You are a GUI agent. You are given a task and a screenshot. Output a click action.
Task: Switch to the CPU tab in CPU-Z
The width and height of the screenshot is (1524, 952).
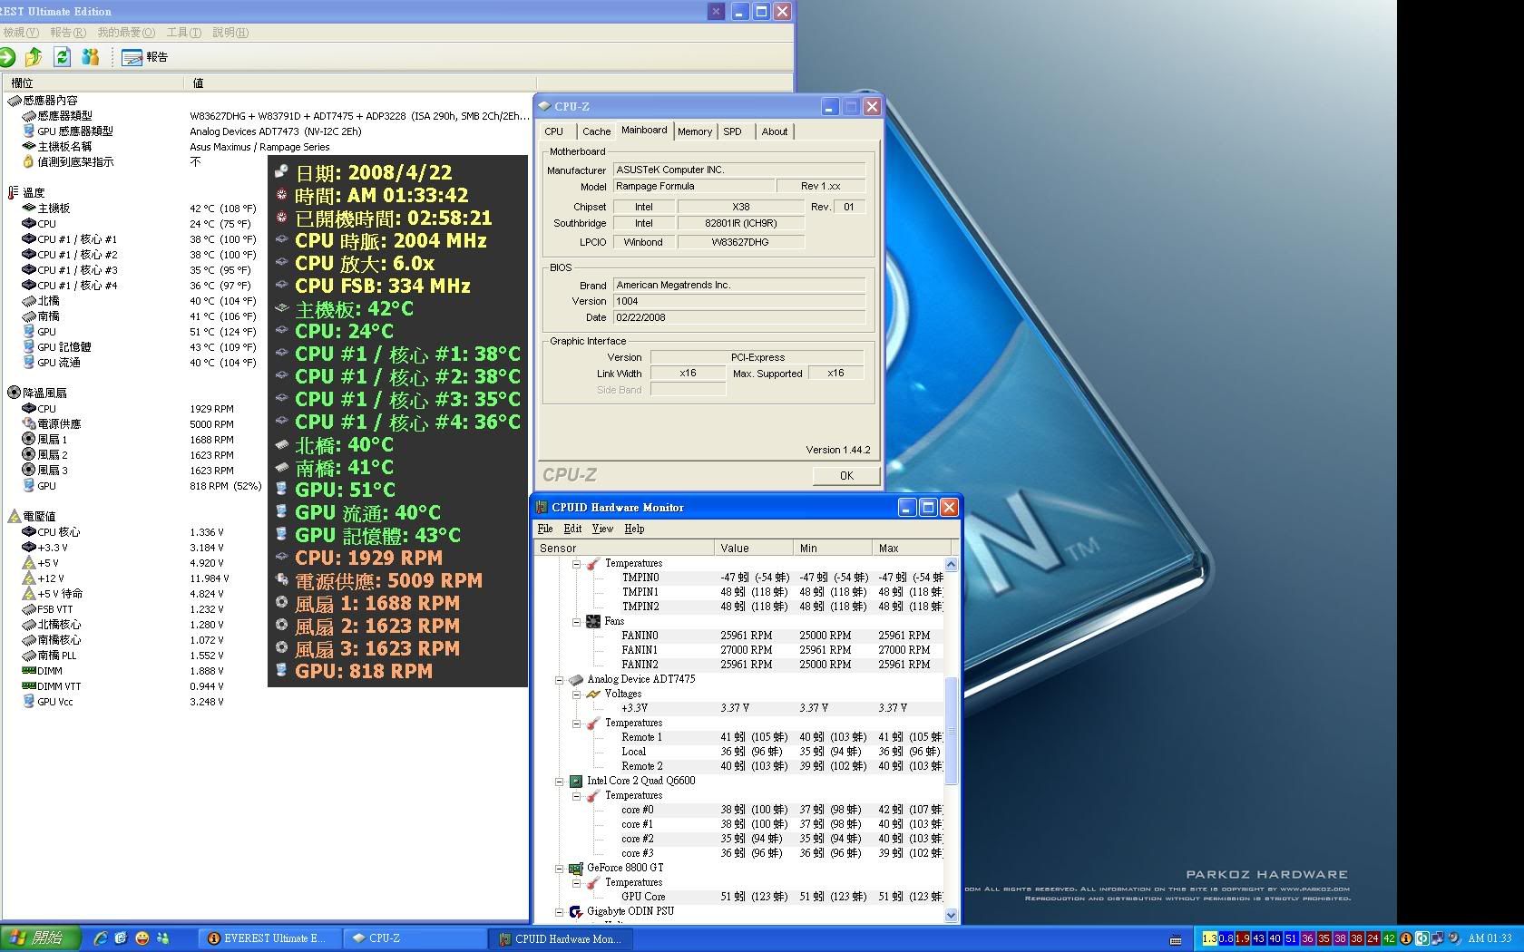tap(553, 132)
